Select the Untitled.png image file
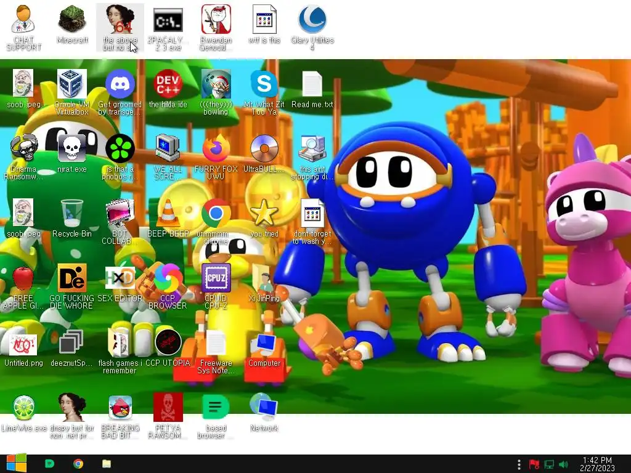Viewport: 631px width, 473px height. pyautogui.click(x=23, y=345)
